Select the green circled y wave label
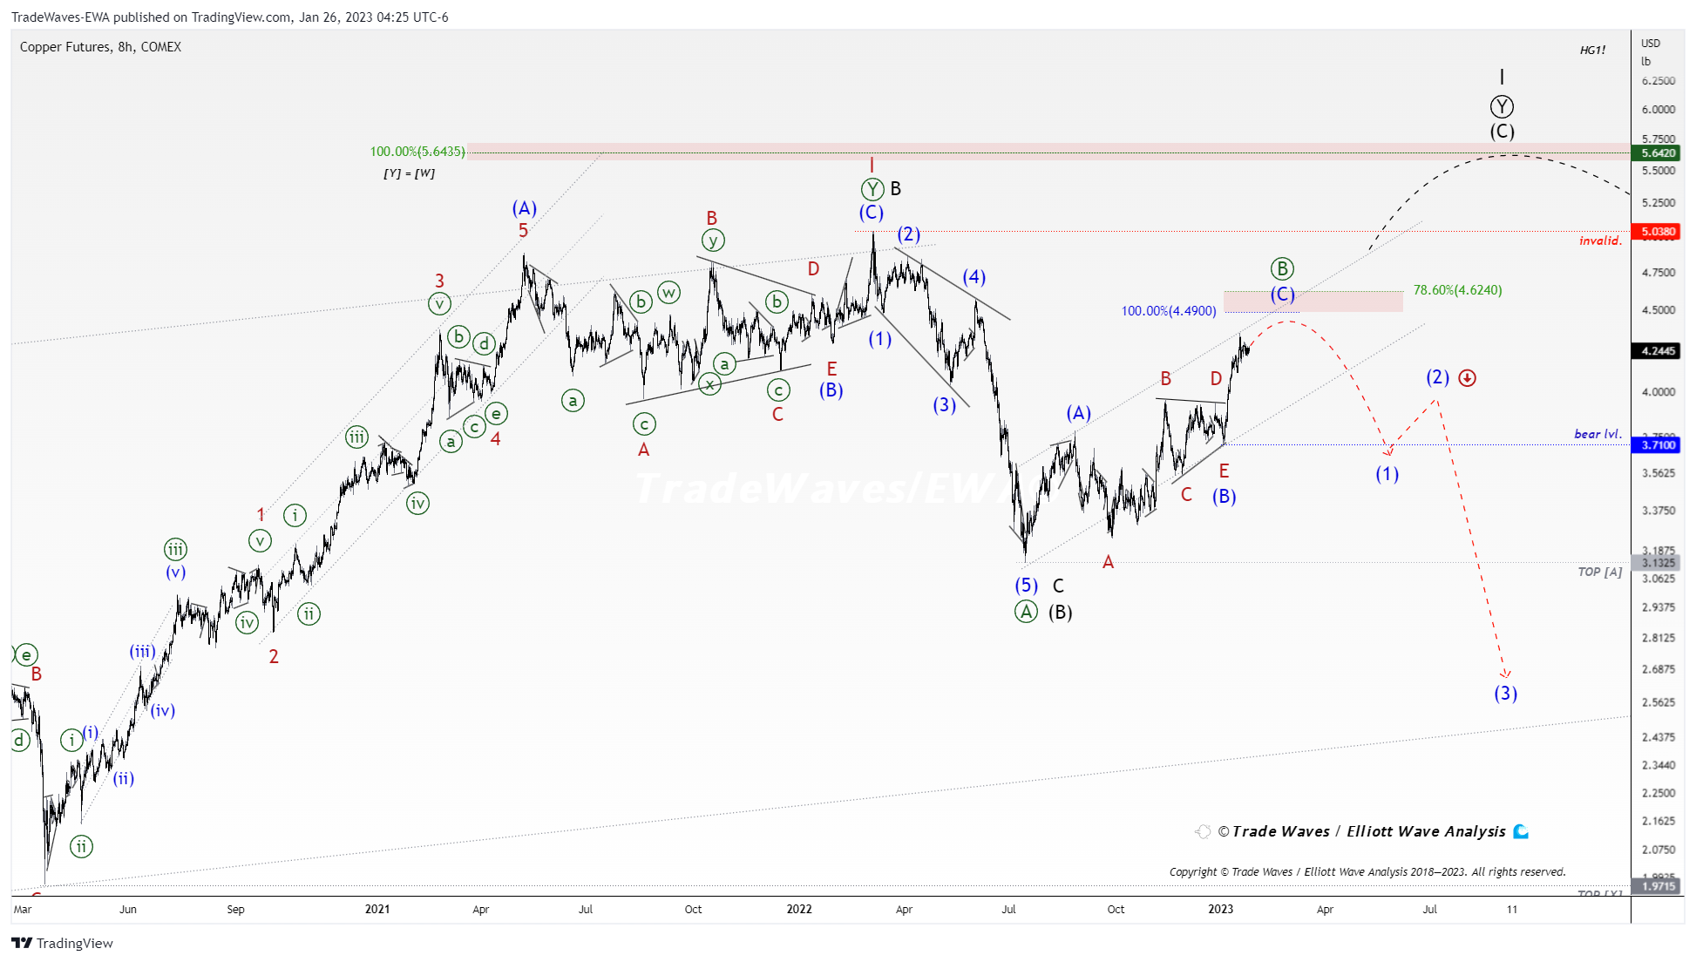Image resolution: width=1696 pixels, height=962 pixels. click(713, 240)
